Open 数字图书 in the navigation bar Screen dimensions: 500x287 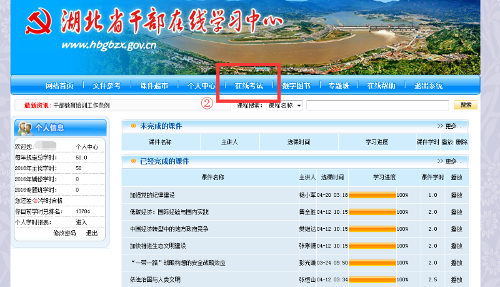coord(296,86)
